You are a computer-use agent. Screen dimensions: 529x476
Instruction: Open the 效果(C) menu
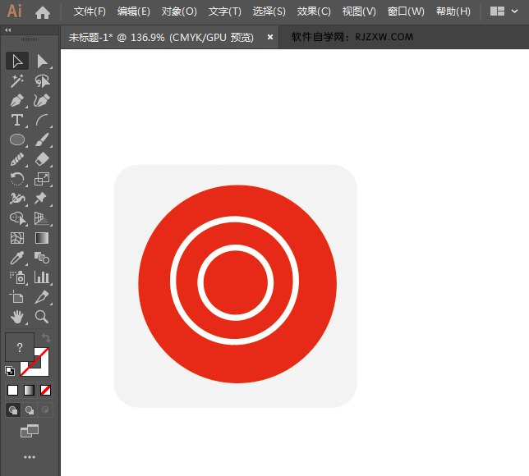point(314,11)
